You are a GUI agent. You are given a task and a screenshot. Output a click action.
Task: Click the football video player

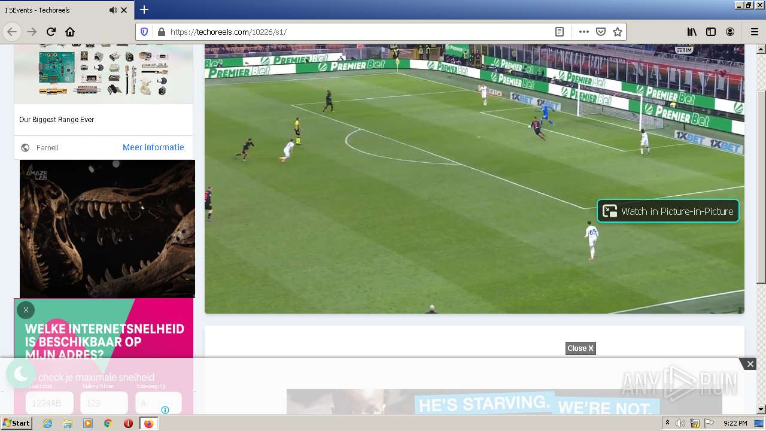click(474, 178)
